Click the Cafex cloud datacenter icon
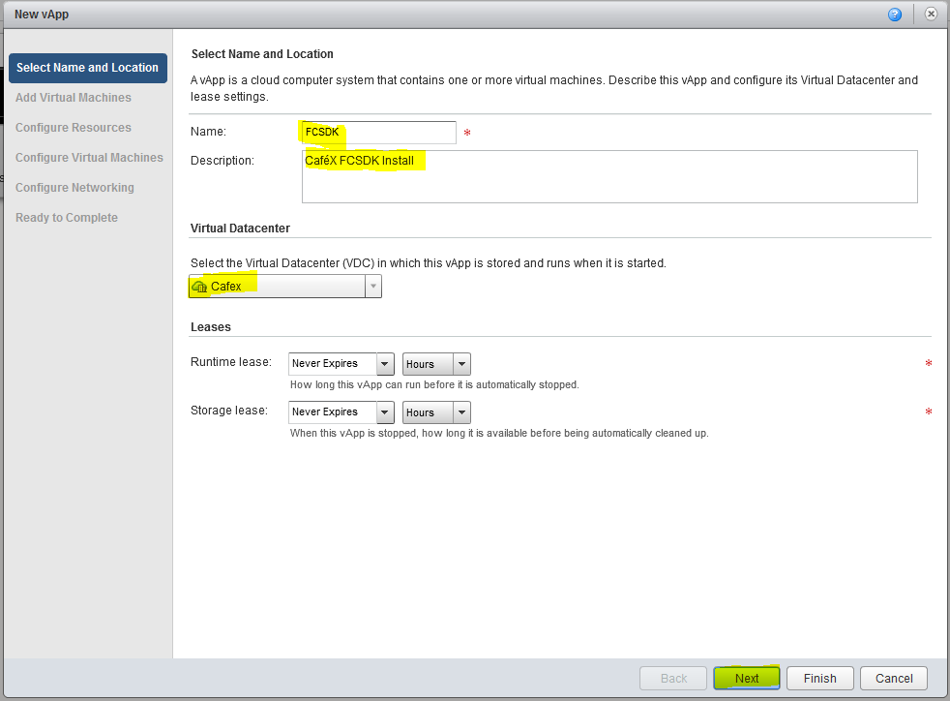The width and height of the screenshot is (950, 701). (x=199, y=287)
